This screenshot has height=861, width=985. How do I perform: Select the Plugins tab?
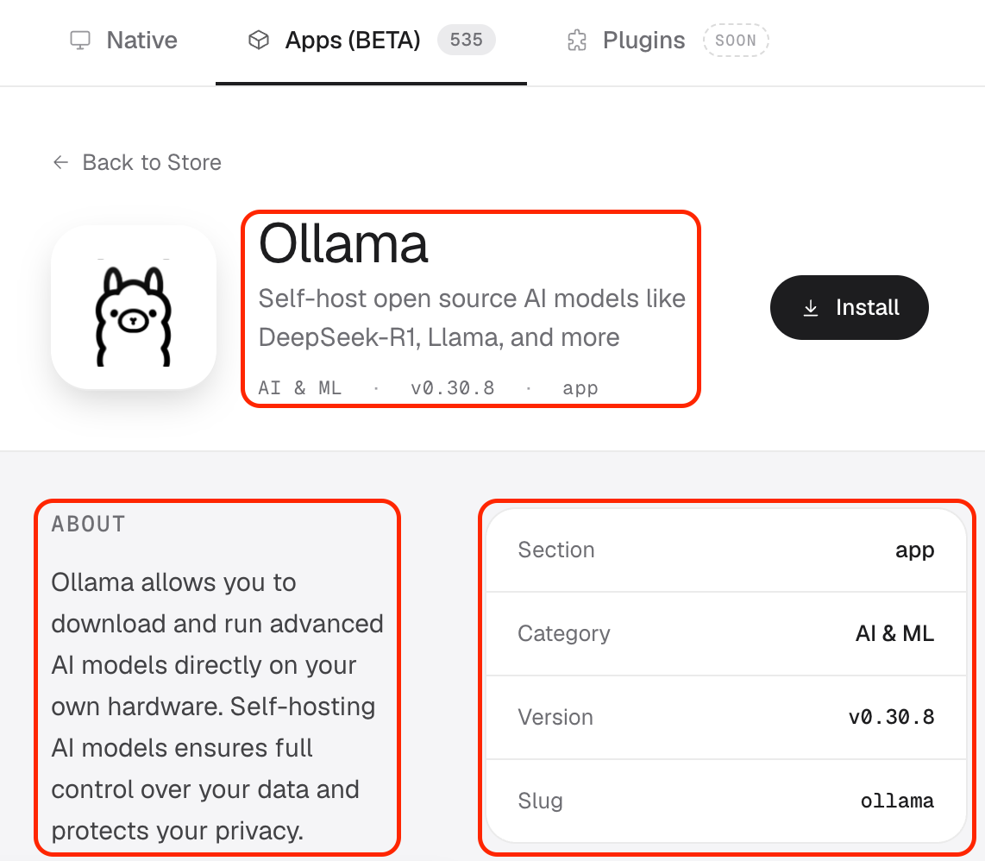tap(667, 41)
